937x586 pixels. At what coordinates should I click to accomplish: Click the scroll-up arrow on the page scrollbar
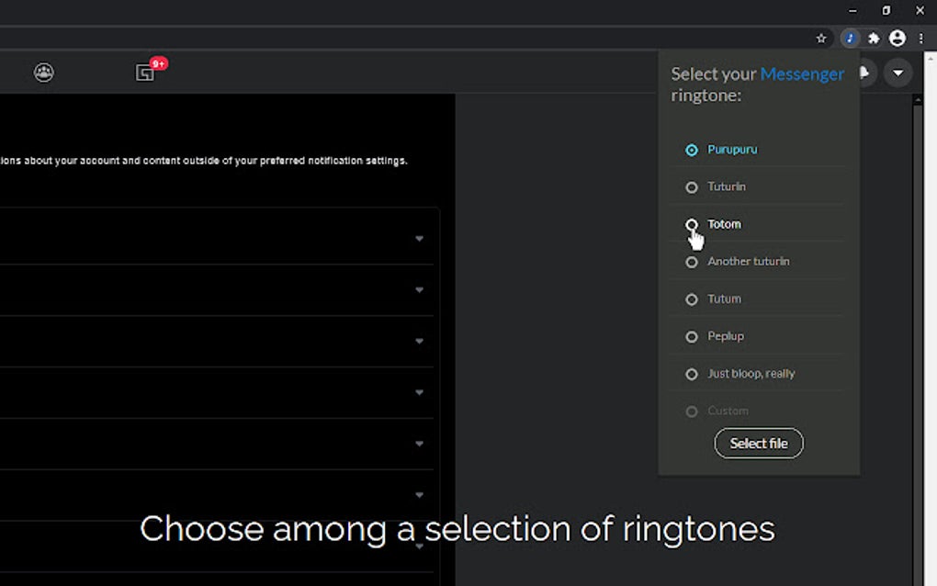(916, 101)
